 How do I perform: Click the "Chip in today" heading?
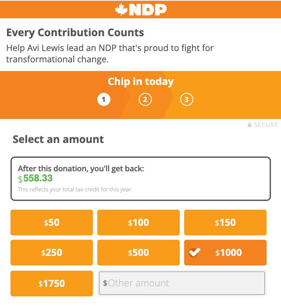(140, 82)
